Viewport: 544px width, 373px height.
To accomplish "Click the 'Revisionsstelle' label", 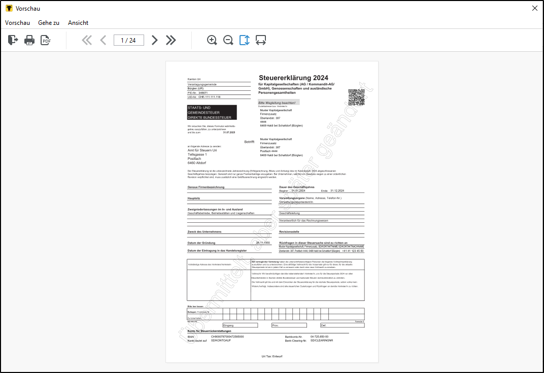I will click(x=289, y=231).
